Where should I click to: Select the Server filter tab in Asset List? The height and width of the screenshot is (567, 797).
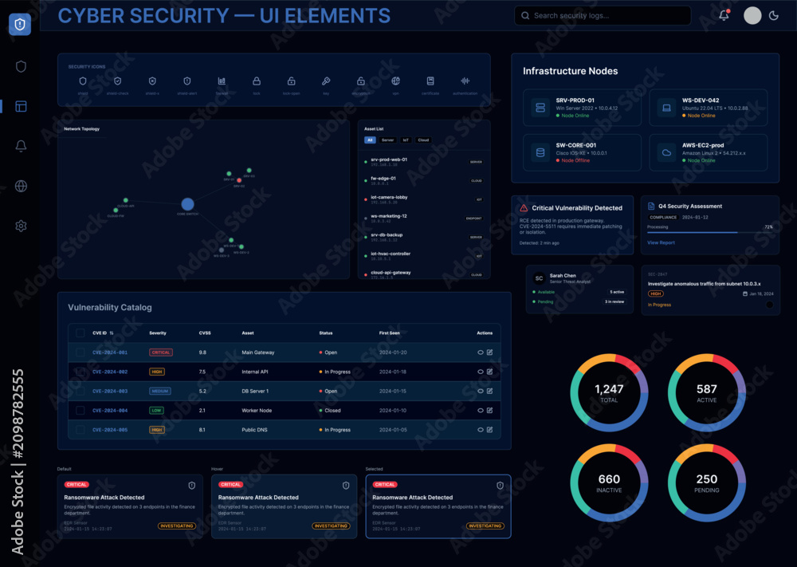tap(388, 140)
